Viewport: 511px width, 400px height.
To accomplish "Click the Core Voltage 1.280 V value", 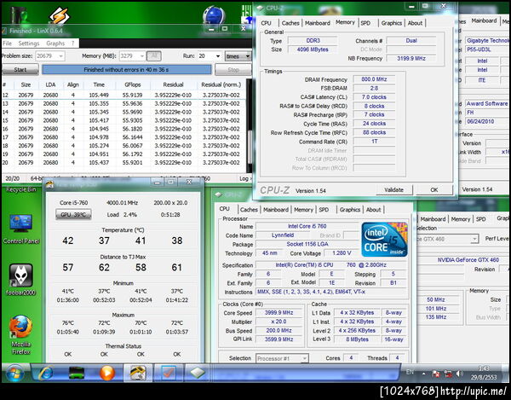I will (342, 253).
